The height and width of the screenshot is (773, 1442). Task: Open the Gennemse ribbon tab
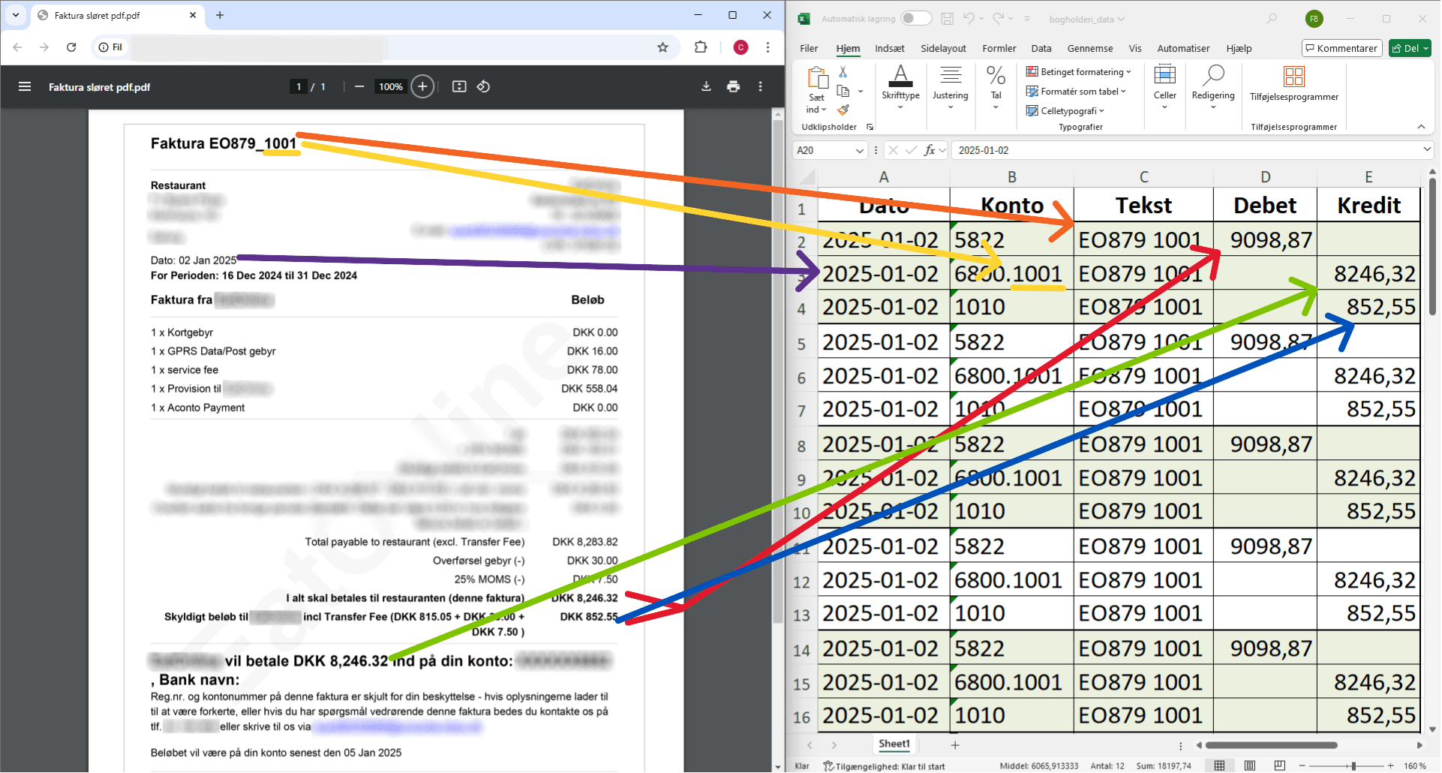1090,49
